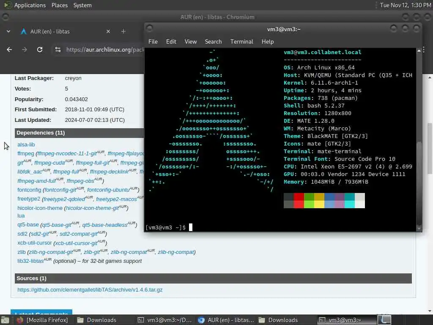Open the Places menu
The image size is (433, 325).
[59, 5]
